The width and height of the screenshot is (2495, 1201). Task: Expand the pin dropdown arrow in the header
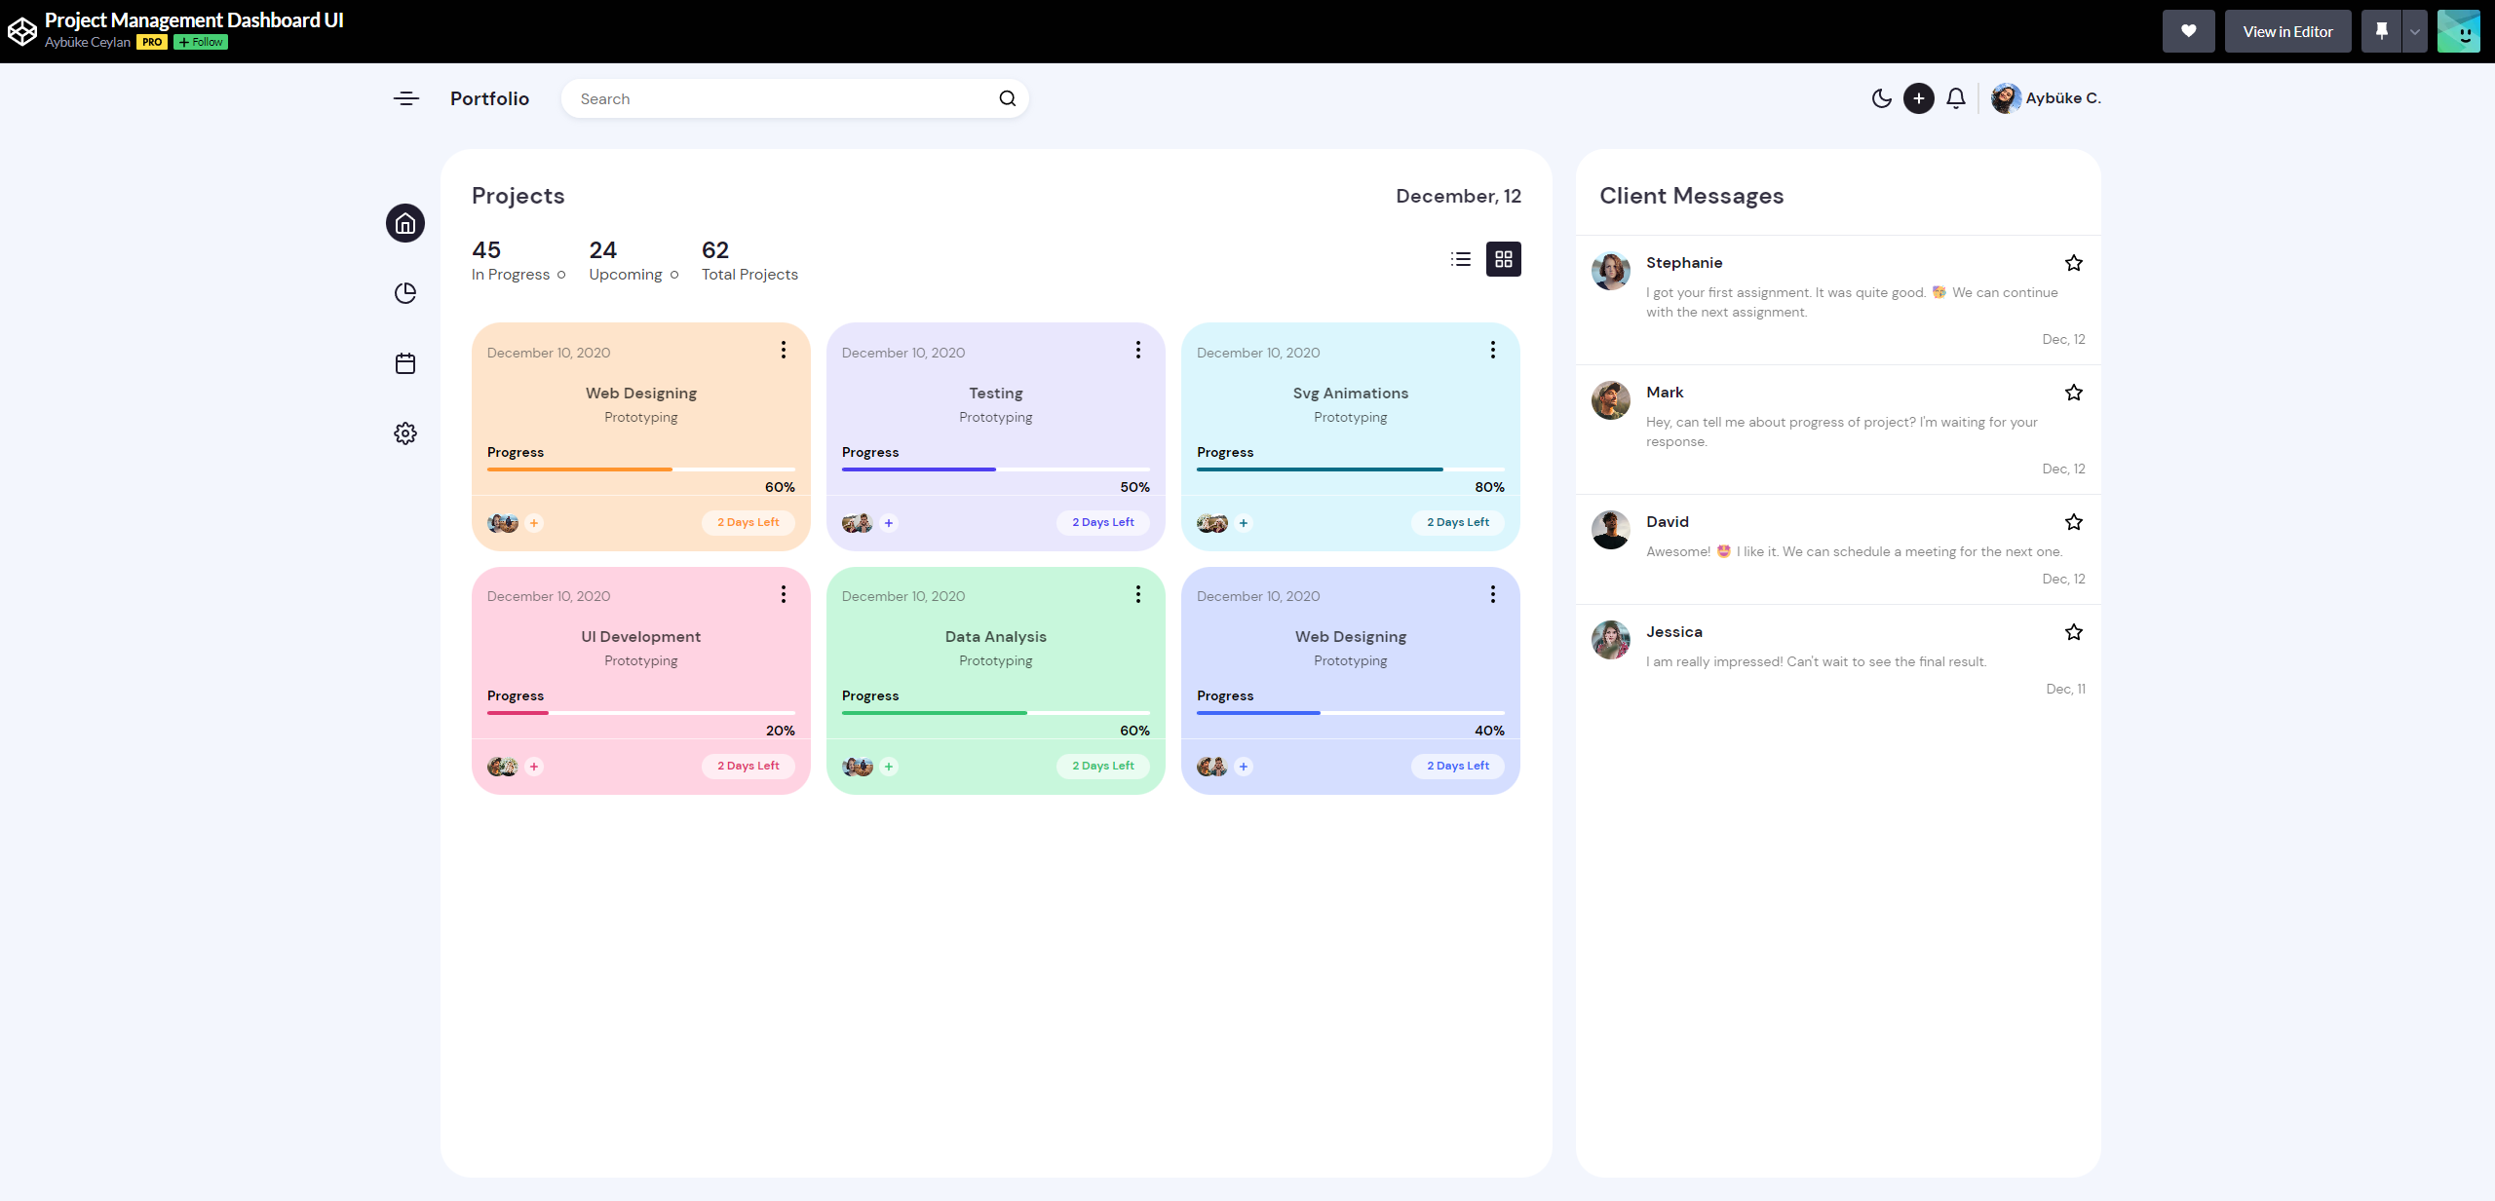2414,31
